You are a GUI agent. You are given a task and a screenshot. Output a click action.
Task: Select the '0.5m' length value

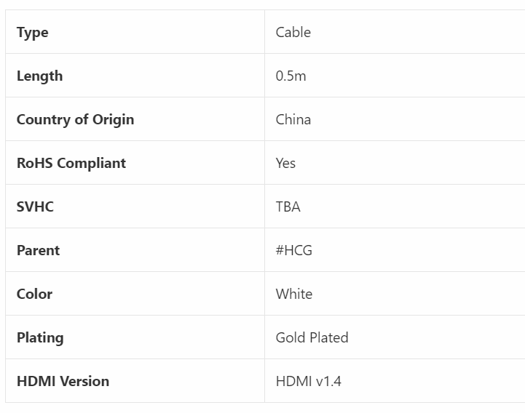pos(291,76)
